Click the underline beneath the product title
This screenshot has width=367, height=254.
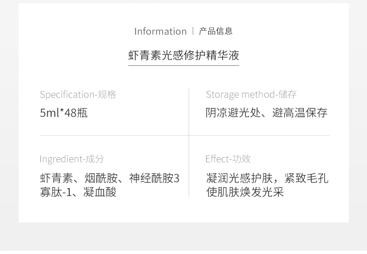point(184,66)
